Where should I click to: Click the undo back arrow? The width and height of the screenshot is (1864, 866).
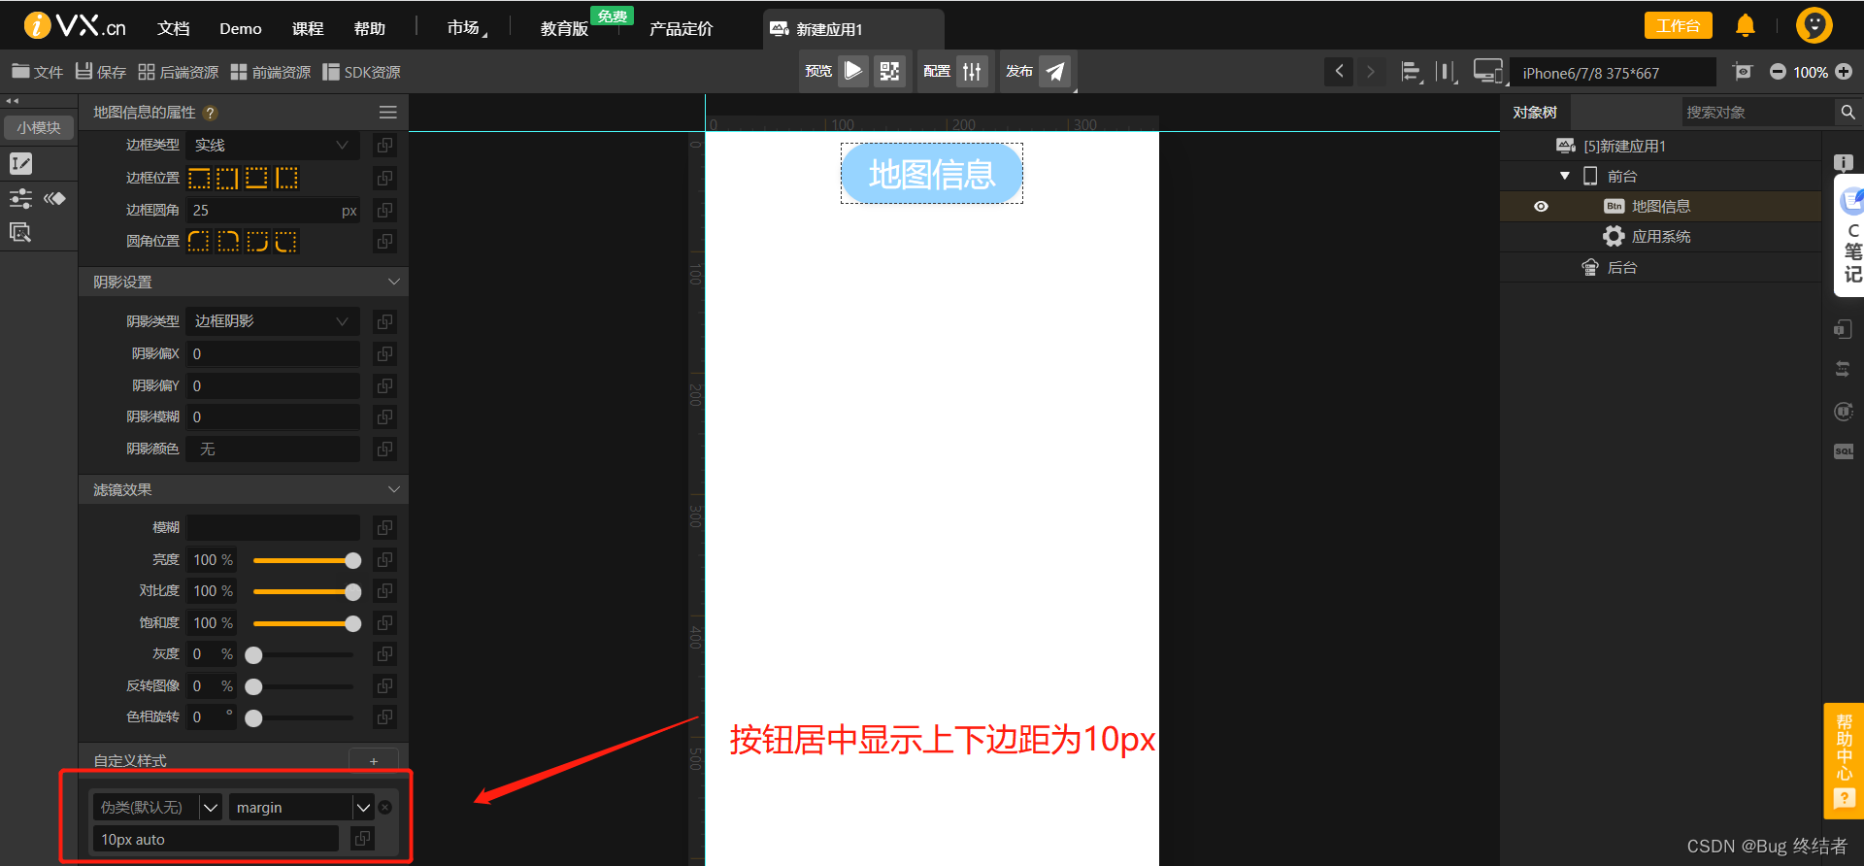click(1339, 71)
